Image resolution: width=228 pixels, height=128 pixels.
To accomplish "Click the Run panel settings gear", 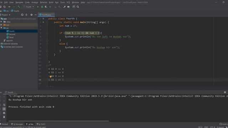I will point(225,92).
